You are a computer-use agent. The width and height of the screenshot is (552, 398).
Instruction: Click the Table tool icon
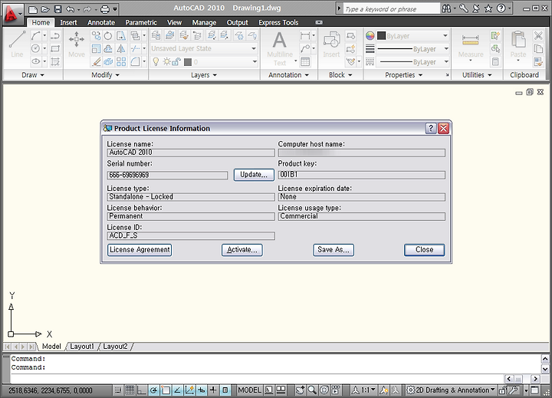point(305,62)
